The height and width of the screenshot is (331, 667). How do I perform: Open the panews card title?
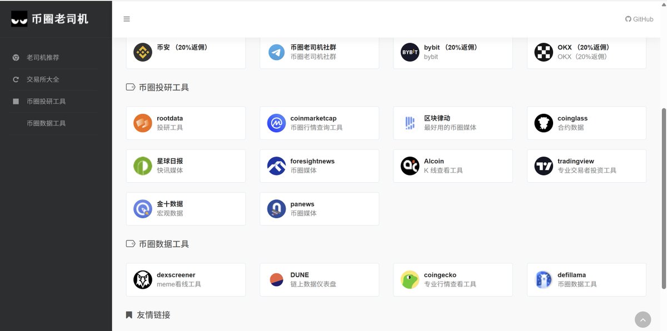pyautogui.click(x=302, y=204)
